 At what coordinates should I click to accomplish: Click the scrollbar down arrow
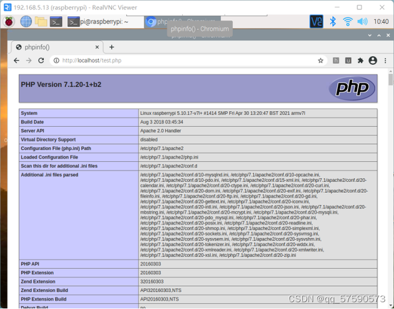(x=390, y=306)
